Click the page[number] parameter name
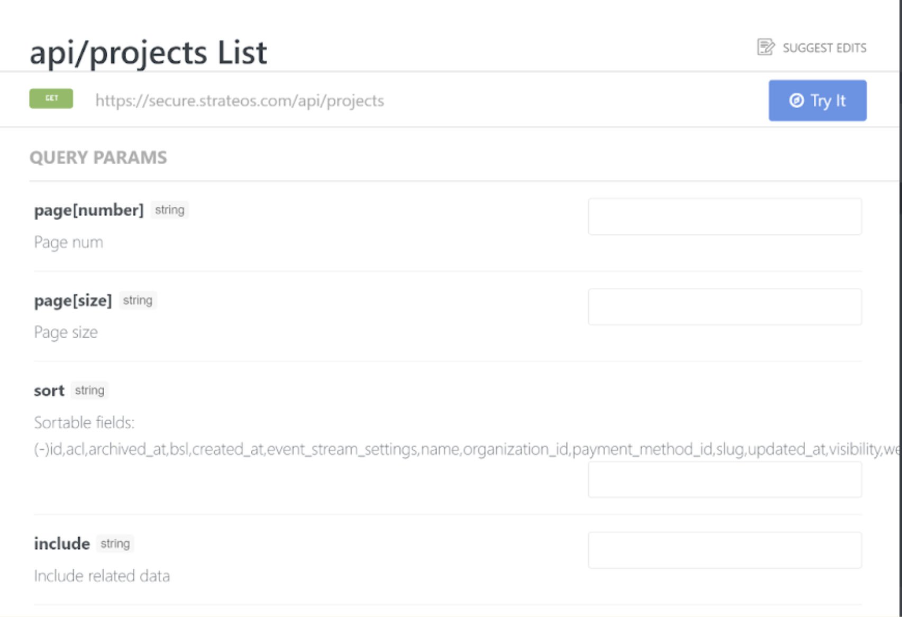902x617 pixels. point(89,210)
